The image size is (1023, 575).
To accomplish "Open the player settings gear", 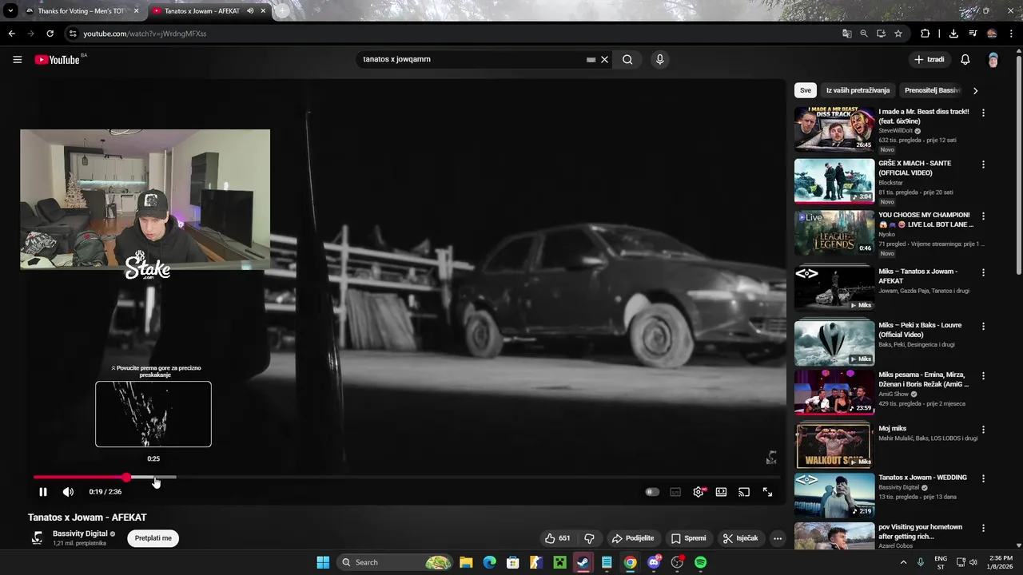I will pyautogui.click(x=699, y=492).
